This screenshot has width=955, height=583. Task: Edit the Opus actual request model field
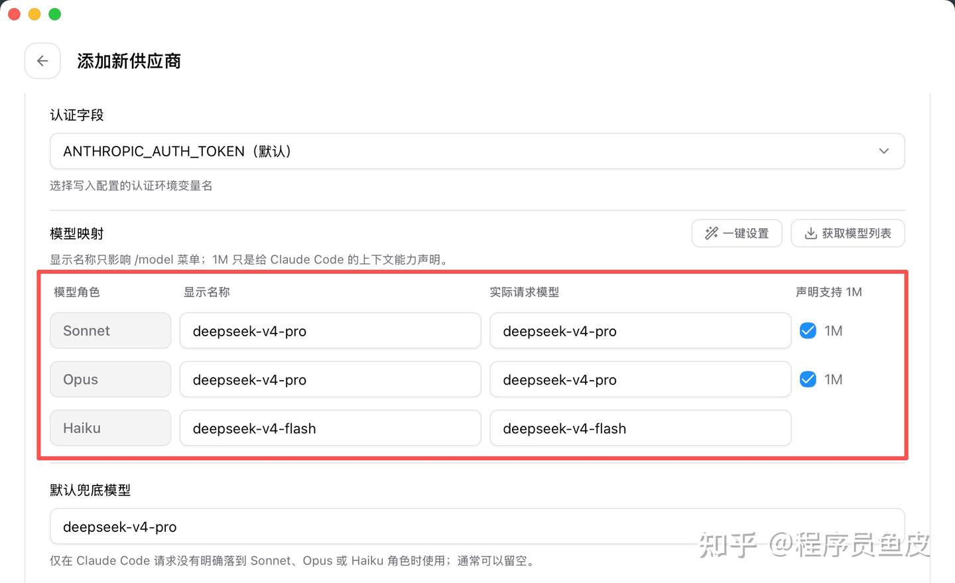tap(640, 379)
